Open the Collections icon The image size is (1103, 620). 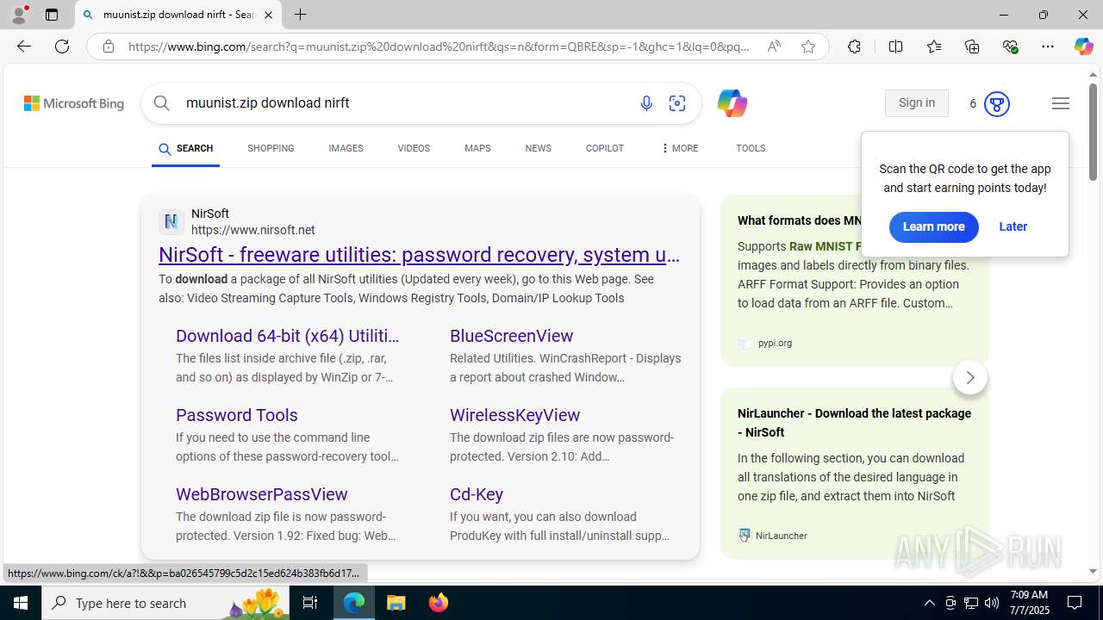point(972,46)
